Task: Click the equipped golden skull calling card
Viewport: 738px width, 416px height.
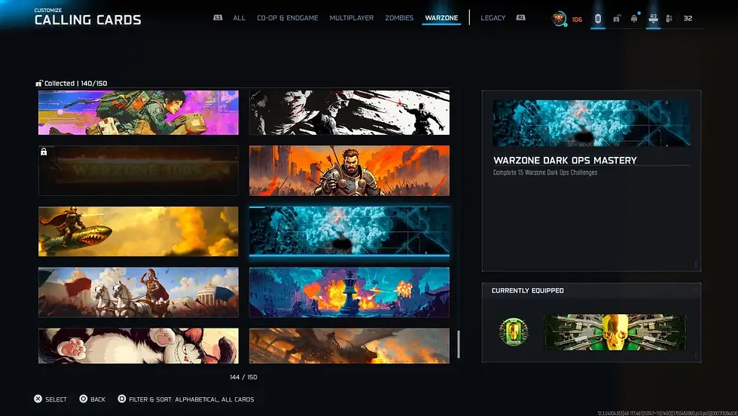Action: pos(614,332)
